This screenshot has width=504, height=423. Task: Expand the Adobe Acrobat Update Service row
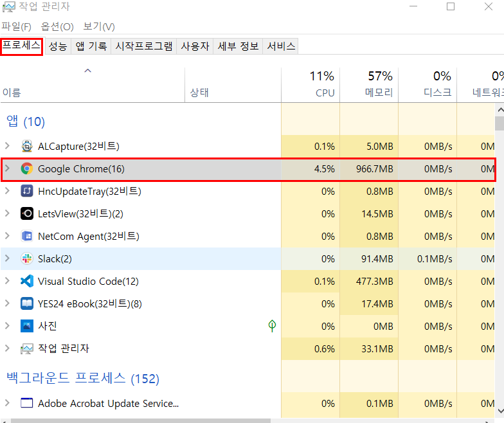(7, 402)
